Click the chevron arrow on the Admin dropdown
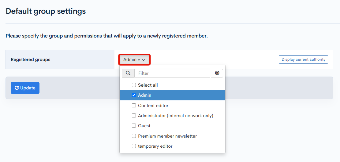340x162 pixels. click(x=144, y=60)
